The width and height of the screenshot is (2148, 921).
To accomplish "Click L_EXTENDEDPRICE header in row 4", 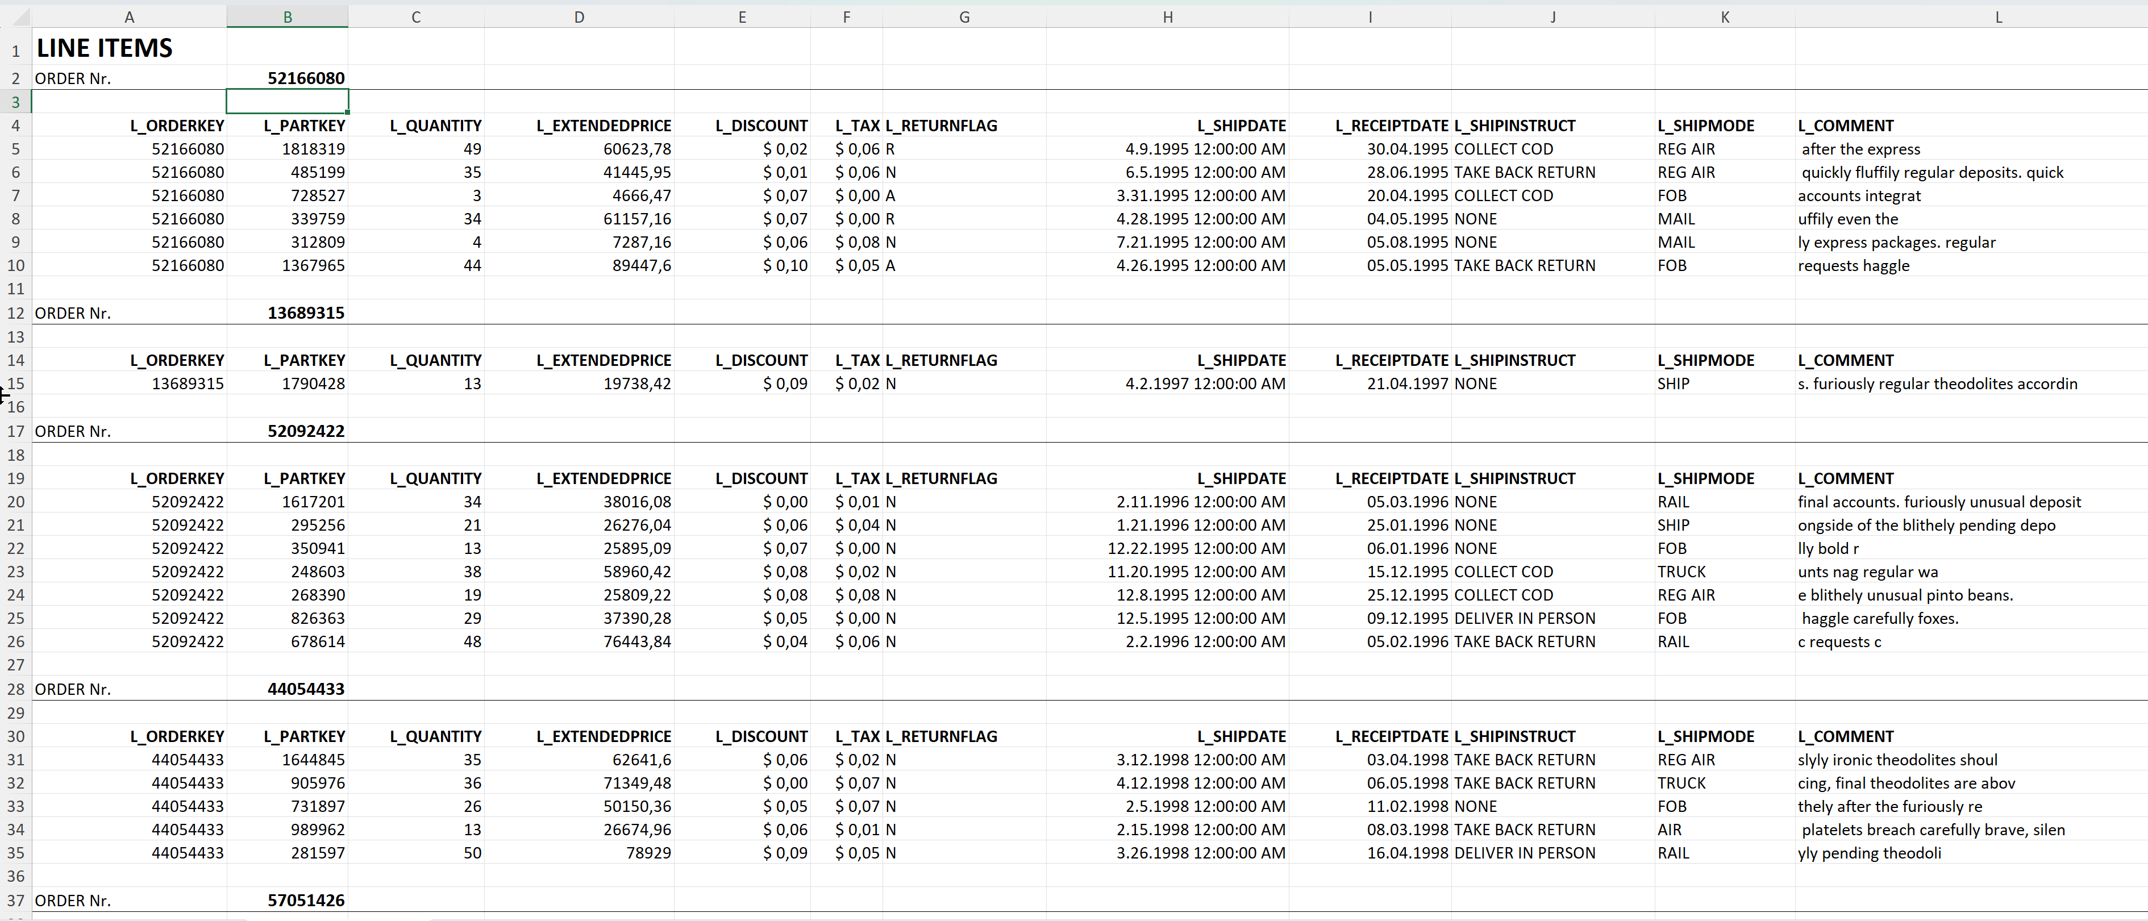I will (x=603, y=126).
